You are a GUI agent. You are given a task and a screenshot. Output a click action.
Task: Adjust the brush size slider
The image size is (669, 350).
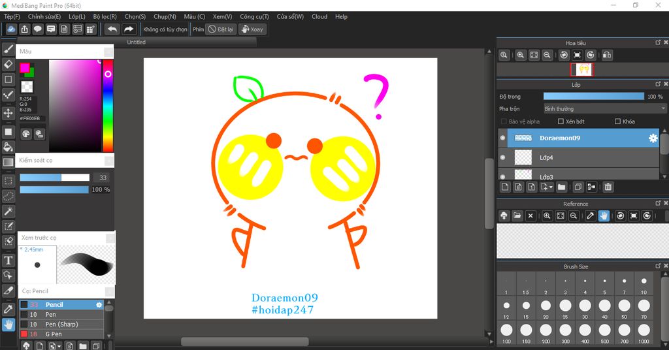click(55, 178)
